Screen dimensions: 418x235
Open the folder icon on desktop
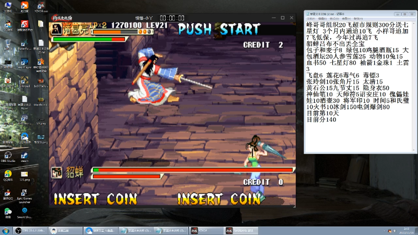[x=41, y=25]
